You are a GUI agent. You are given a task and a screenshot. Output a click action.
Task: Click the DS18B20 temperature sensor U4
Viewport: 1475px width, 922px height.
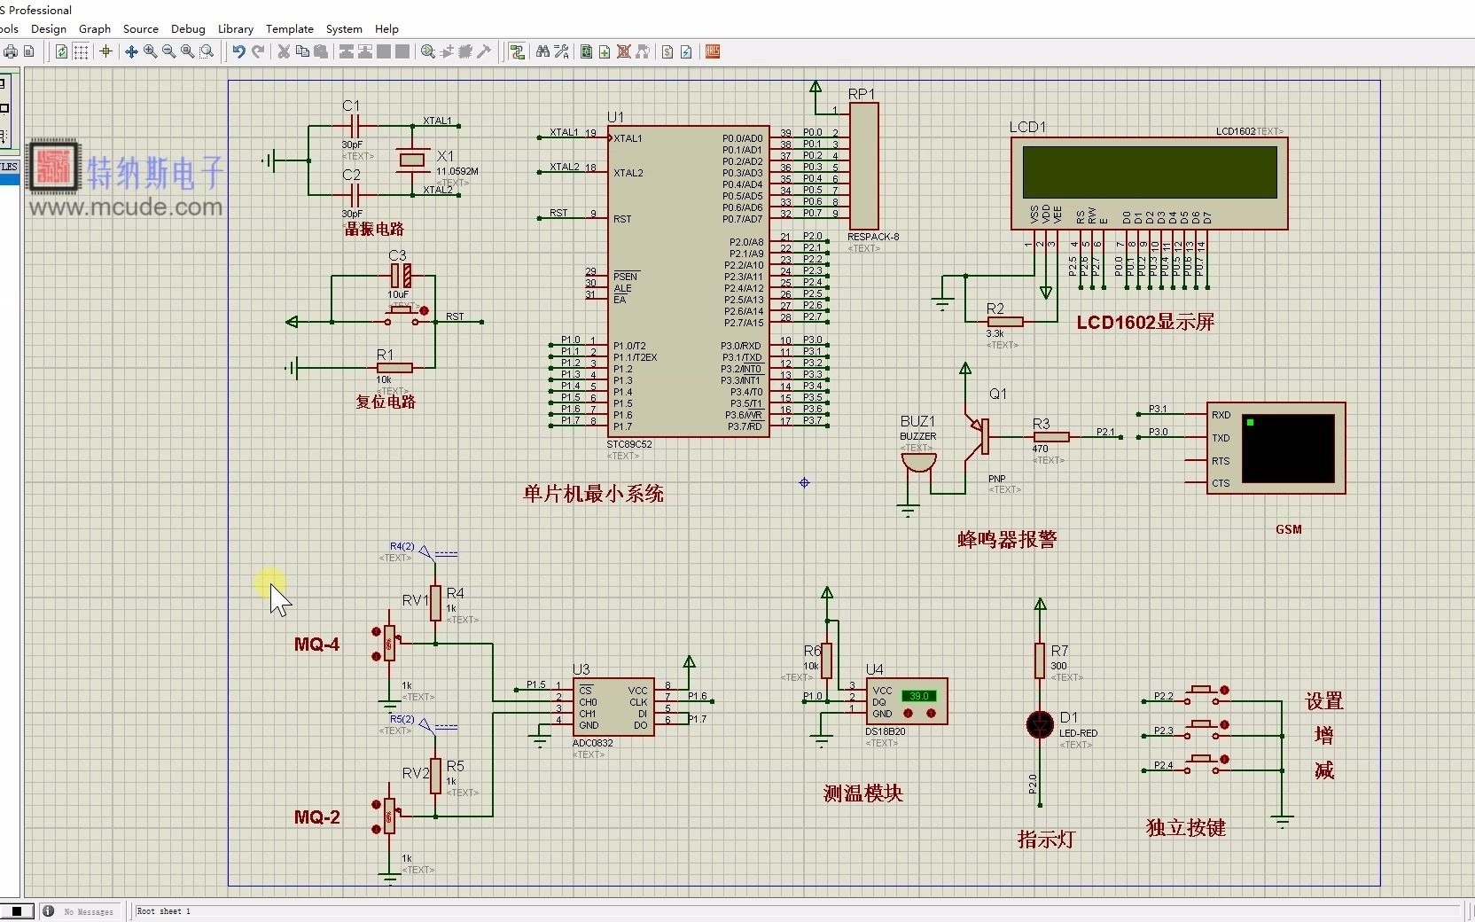(x=907, y=701)
